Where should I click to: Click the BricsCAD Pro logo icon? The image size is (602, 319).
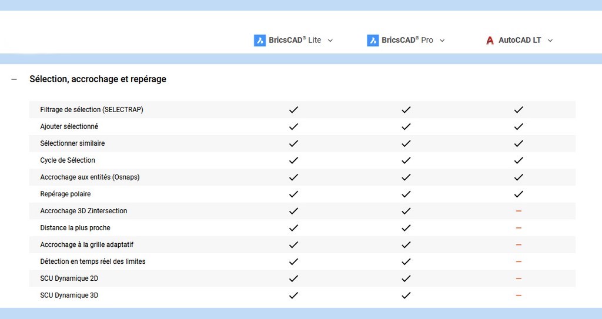point(373,41)
